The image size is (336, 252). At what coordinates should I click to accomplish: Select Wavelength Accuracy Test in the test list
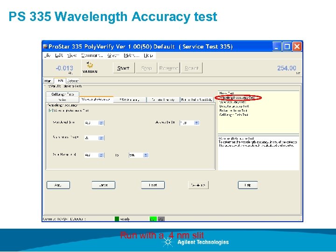(x=238, y=98)
